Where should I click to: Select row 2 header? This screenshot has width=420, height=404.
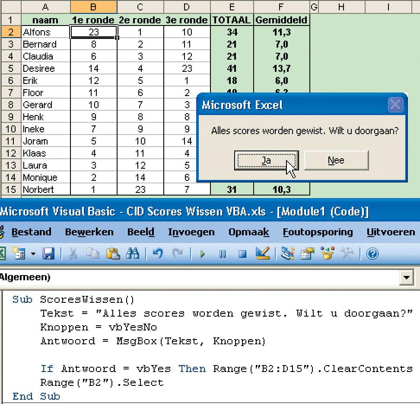tap(11, 32)
